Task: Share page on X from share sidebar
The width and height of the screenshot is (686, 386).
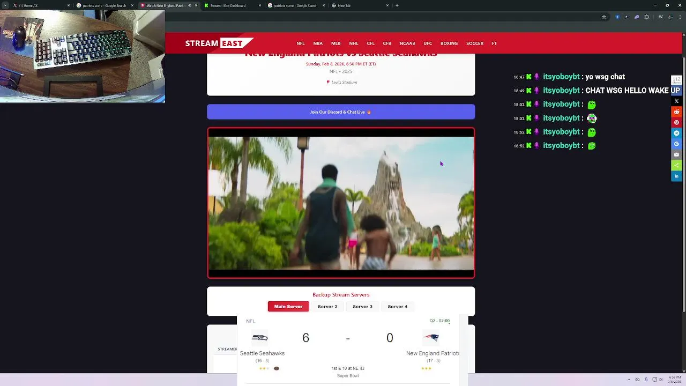Action: click(676, 101)
